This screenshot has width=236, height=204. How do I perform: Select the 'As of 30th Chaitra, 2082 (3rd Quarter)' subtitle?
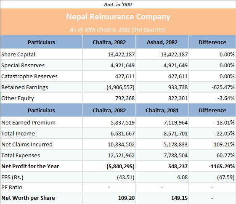pos(118,29)
